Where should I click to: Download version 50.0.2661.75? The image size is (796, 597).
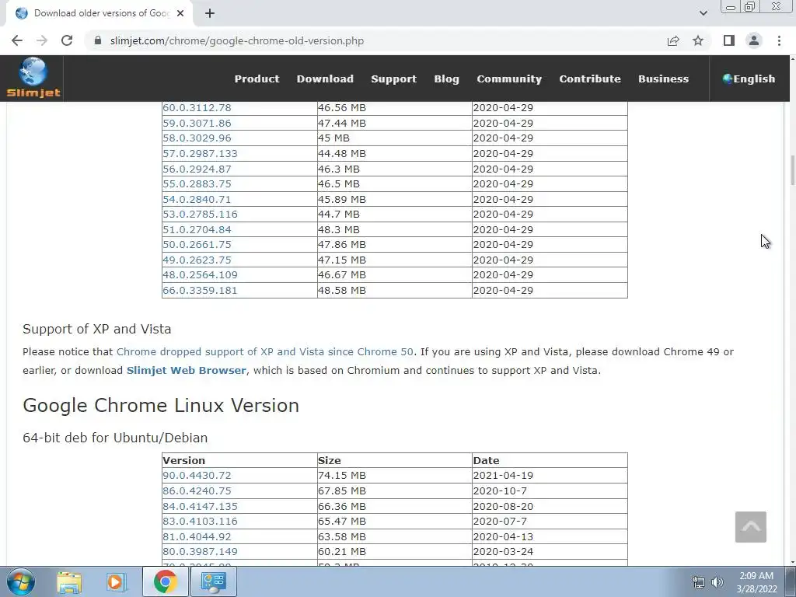(x=197, y=245)
